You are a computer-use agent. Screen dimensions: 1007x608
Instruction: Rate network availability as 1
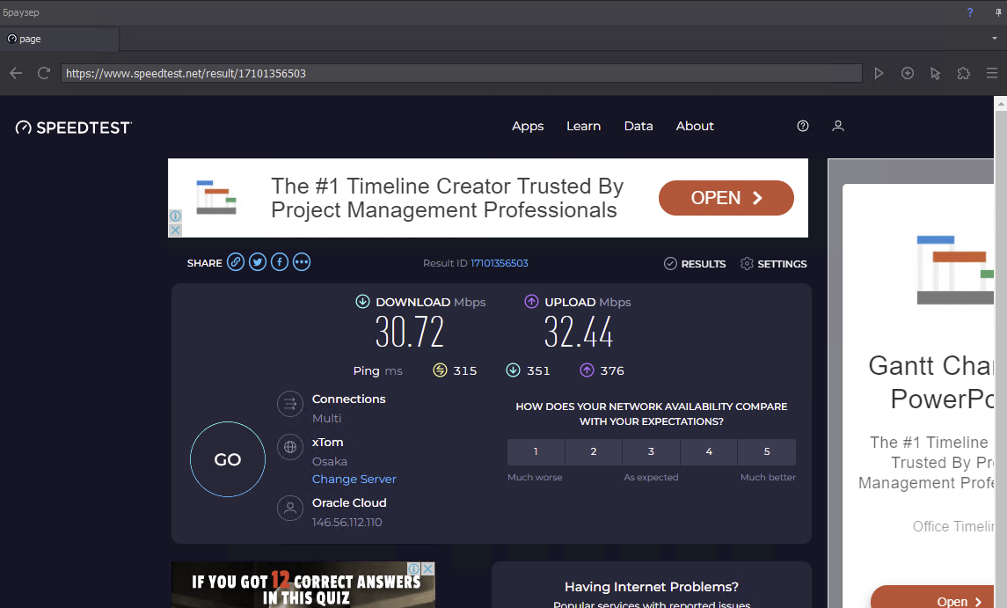click(x=536, y=451)
